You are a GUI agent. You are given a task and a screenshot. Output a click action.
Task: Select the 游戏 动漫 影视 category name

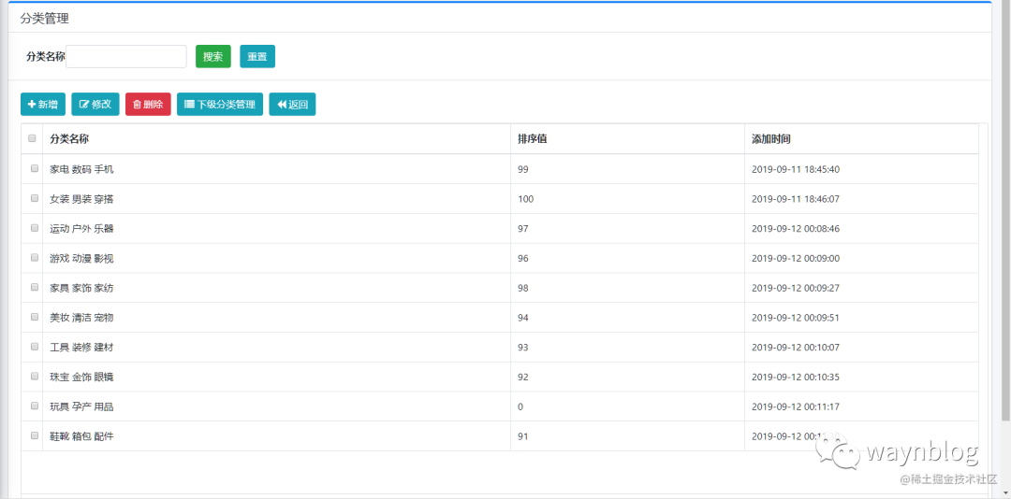point(81,258)
